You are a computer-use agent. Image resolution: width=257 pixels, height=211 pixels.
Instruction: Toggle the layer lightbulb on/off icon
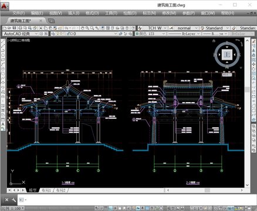pos(58,33)
